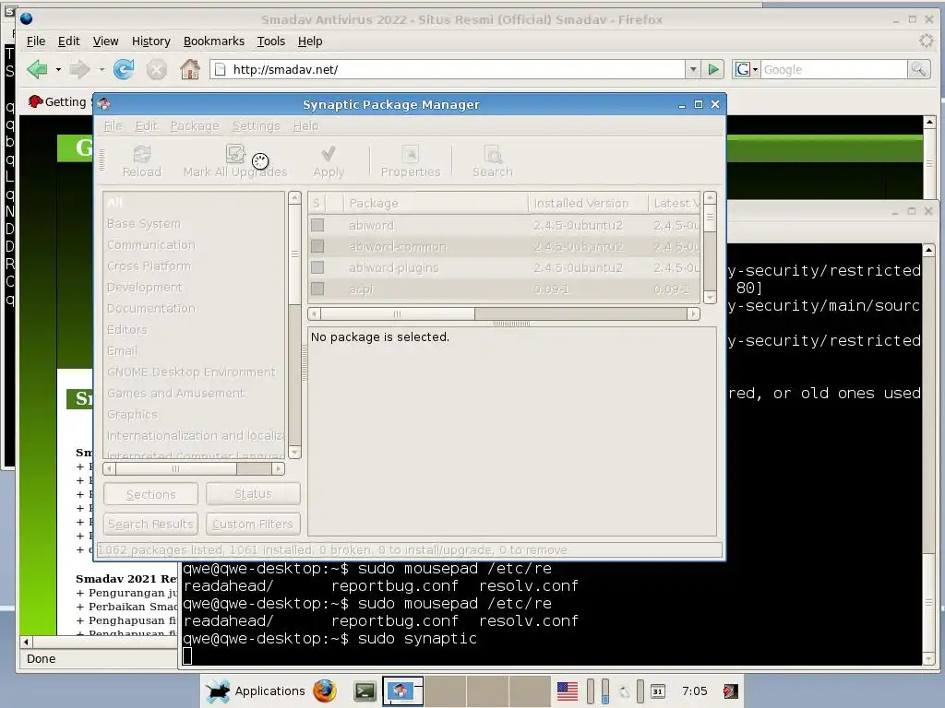This screenshot has width=945, height=708.
Task: Select the Development category
Action: point(145,288)
